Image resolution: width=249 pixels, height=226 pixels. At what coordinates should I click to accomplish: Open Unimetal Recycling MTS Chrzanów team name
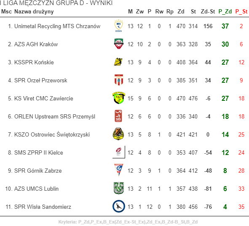click(57, 26)
